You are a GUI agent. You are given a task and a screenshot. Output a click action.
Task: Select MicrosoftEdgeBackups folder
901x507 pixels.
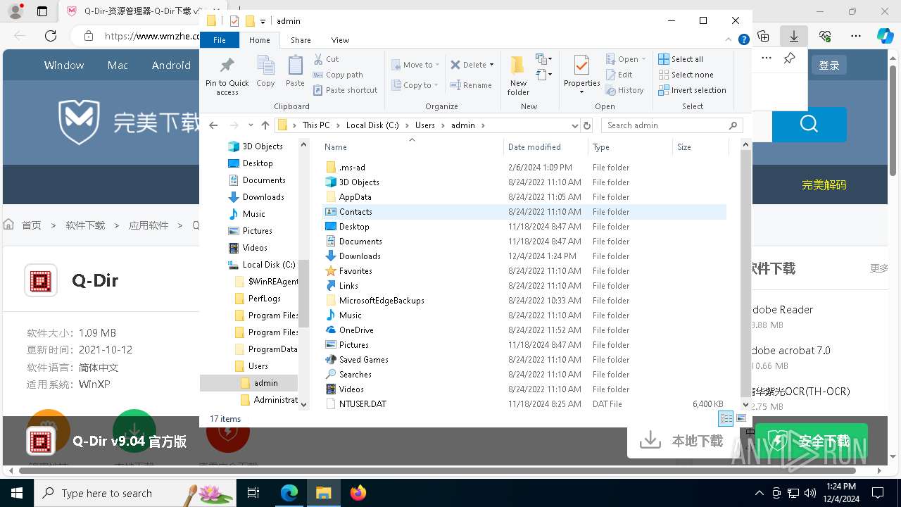pyautogui.click(x=382, y=301)
